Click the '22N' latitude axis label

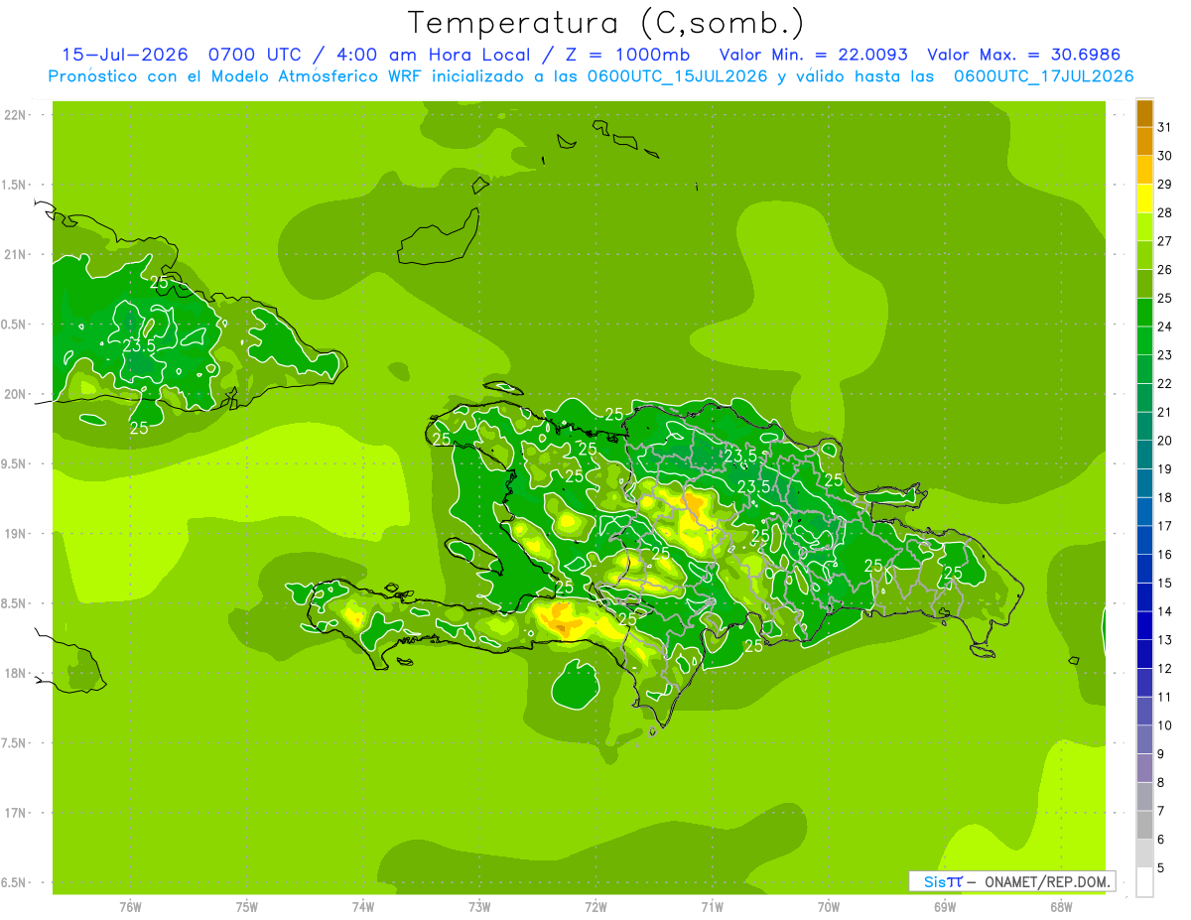coord(15,115)
